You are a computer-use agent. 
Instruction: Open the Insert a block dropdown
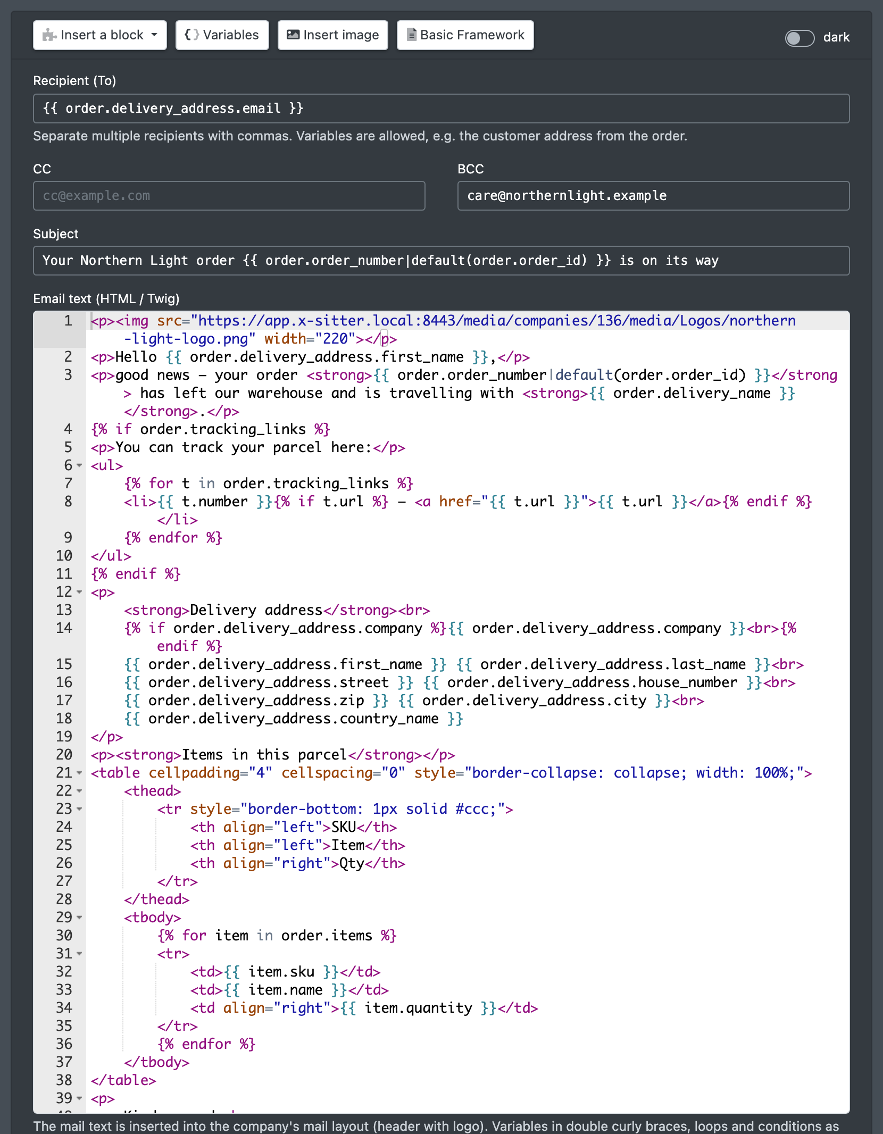click(x=100, y=35)
